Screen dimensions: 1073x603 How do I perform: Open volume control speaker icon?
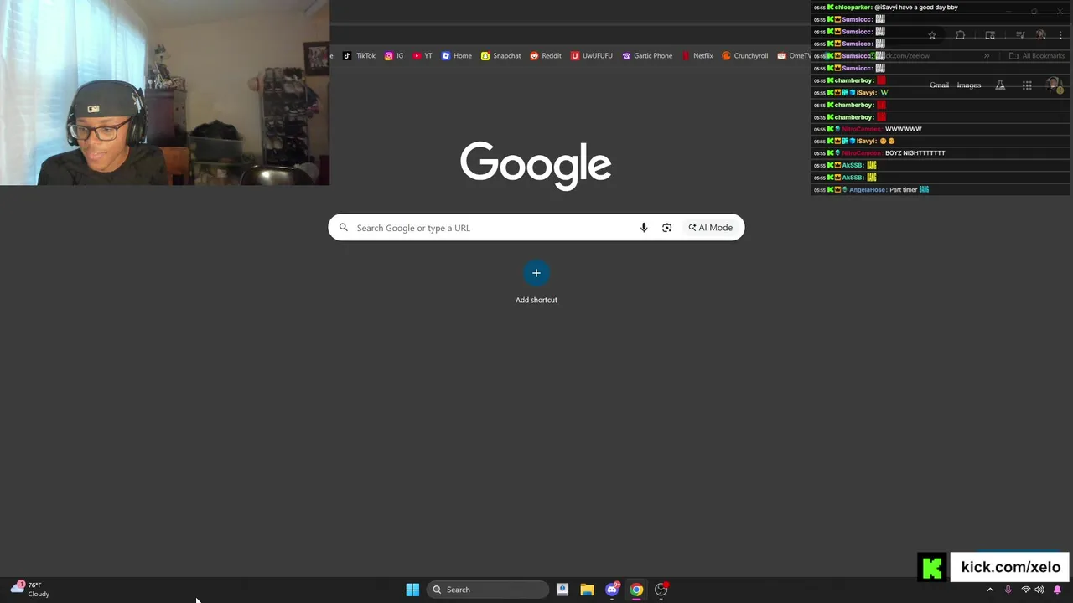point(1039,590)
